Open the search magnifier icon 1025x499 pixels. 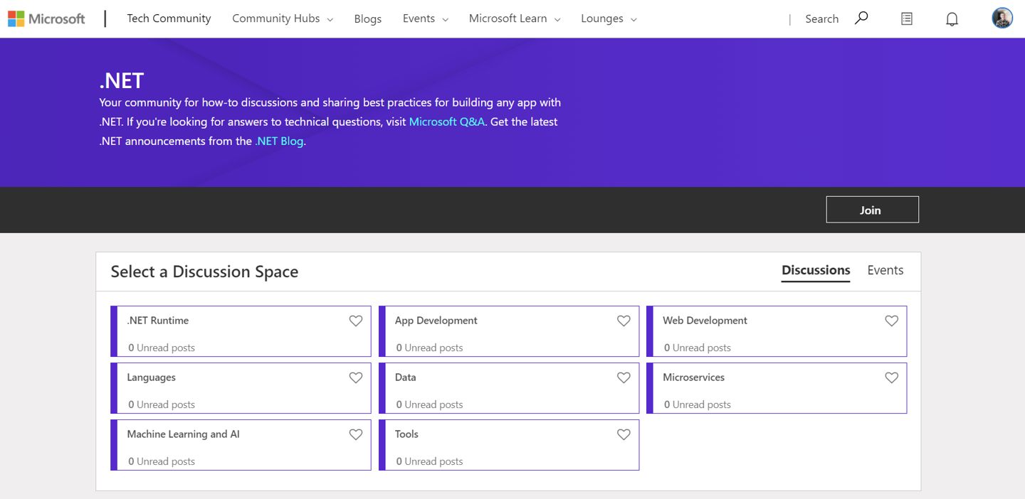pos(861,18)
